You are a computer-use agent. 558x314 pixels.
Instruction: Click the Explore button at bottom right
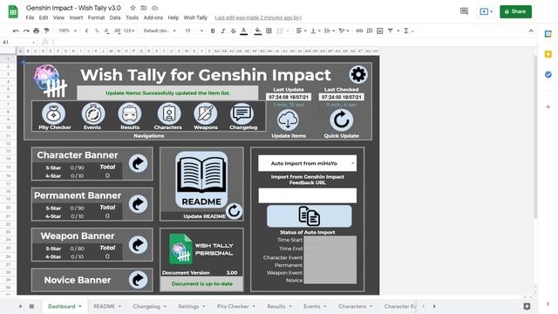tap(527, 306)
